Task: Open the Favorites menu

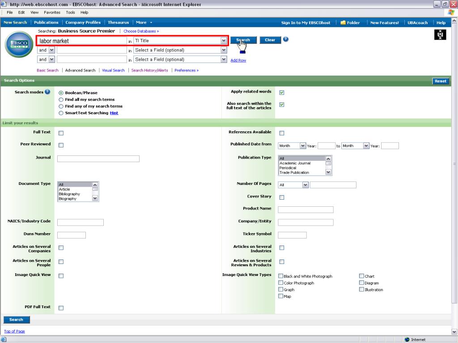Action: pyautogui.click(x=52, y=13)
